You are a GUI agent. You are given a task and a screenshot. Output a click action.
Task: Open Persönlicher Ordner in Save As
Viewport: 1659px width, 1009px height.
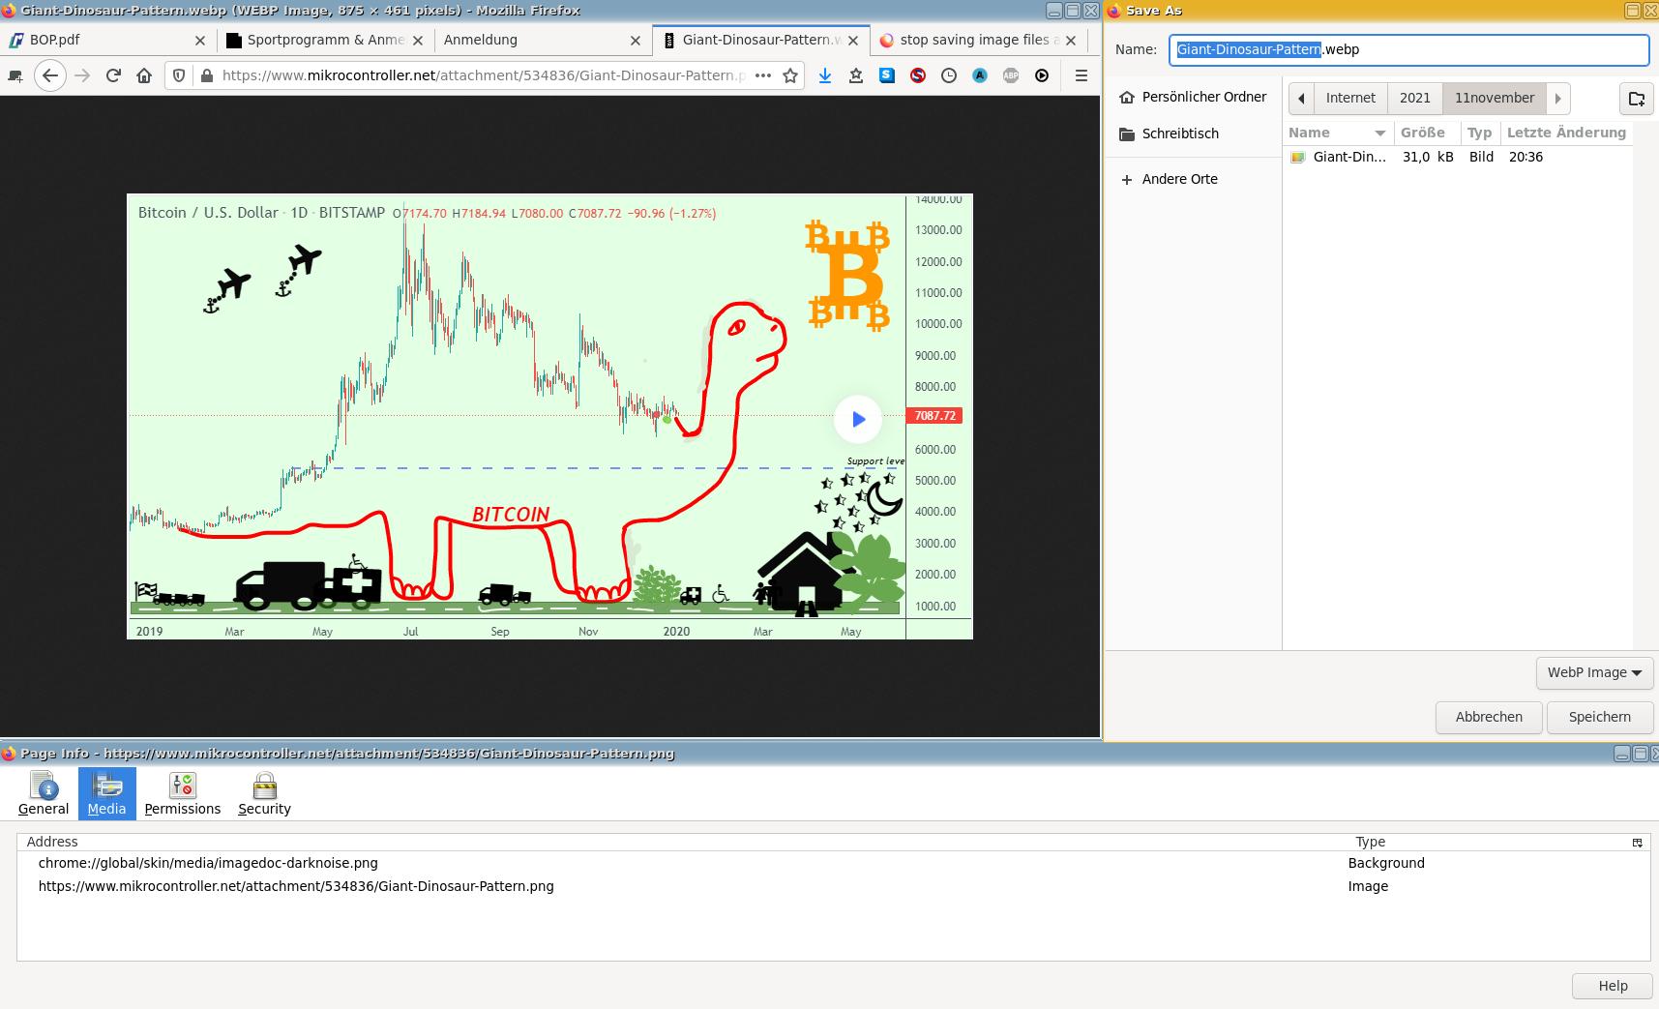pos(1193,97)
